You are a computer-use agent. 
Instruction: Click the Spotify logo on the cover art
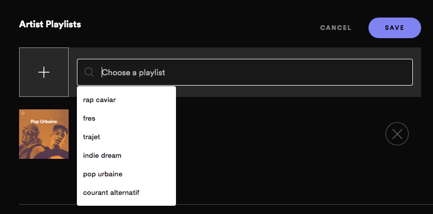point(23,113)
